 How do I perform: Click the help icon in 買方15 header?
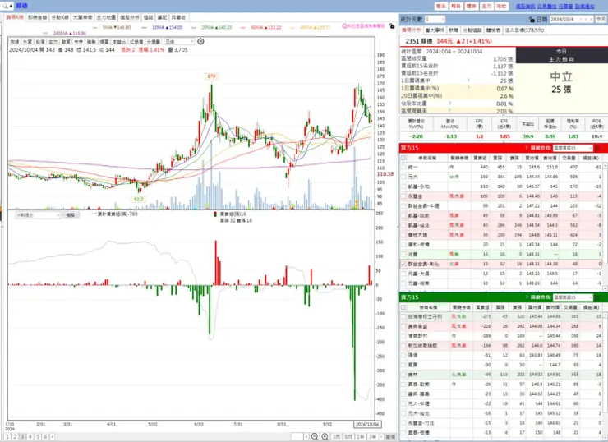[527, 148]
